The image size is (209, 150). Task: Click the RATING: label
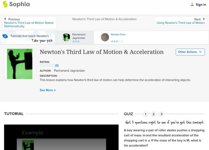(x=45, y=62)
